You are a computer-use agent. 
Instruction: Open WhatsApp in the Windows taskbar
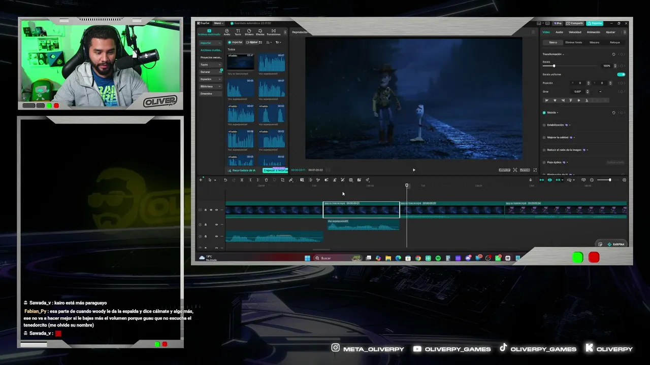tap(498, 258)
